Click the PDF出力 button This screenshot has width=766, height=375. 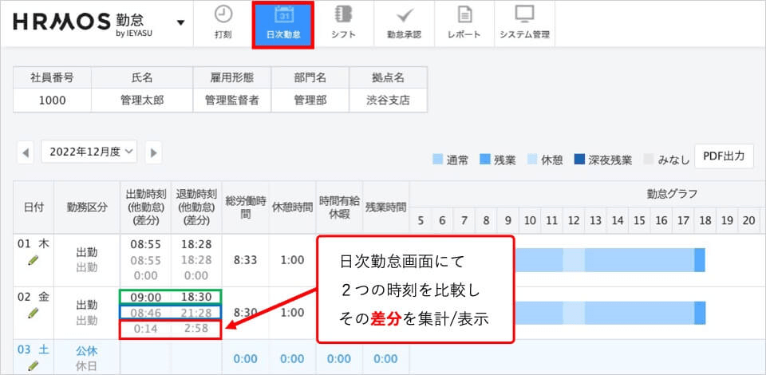coord(723,156)
